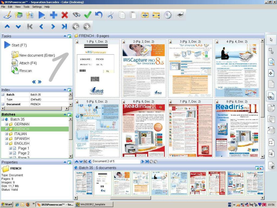Viewport: 277px width, 208px height.
Task: Collapse the Properties panel with its header arrow
Action: click(x=65, y=162)
